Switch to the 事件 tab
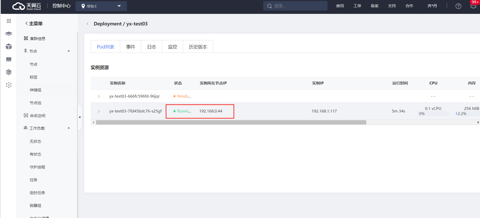 click(131, 47)
